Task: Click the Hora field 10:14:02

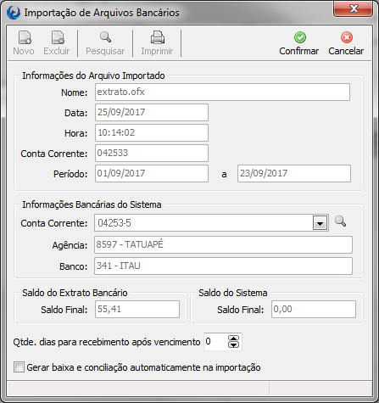Action: tap(152, 133)
